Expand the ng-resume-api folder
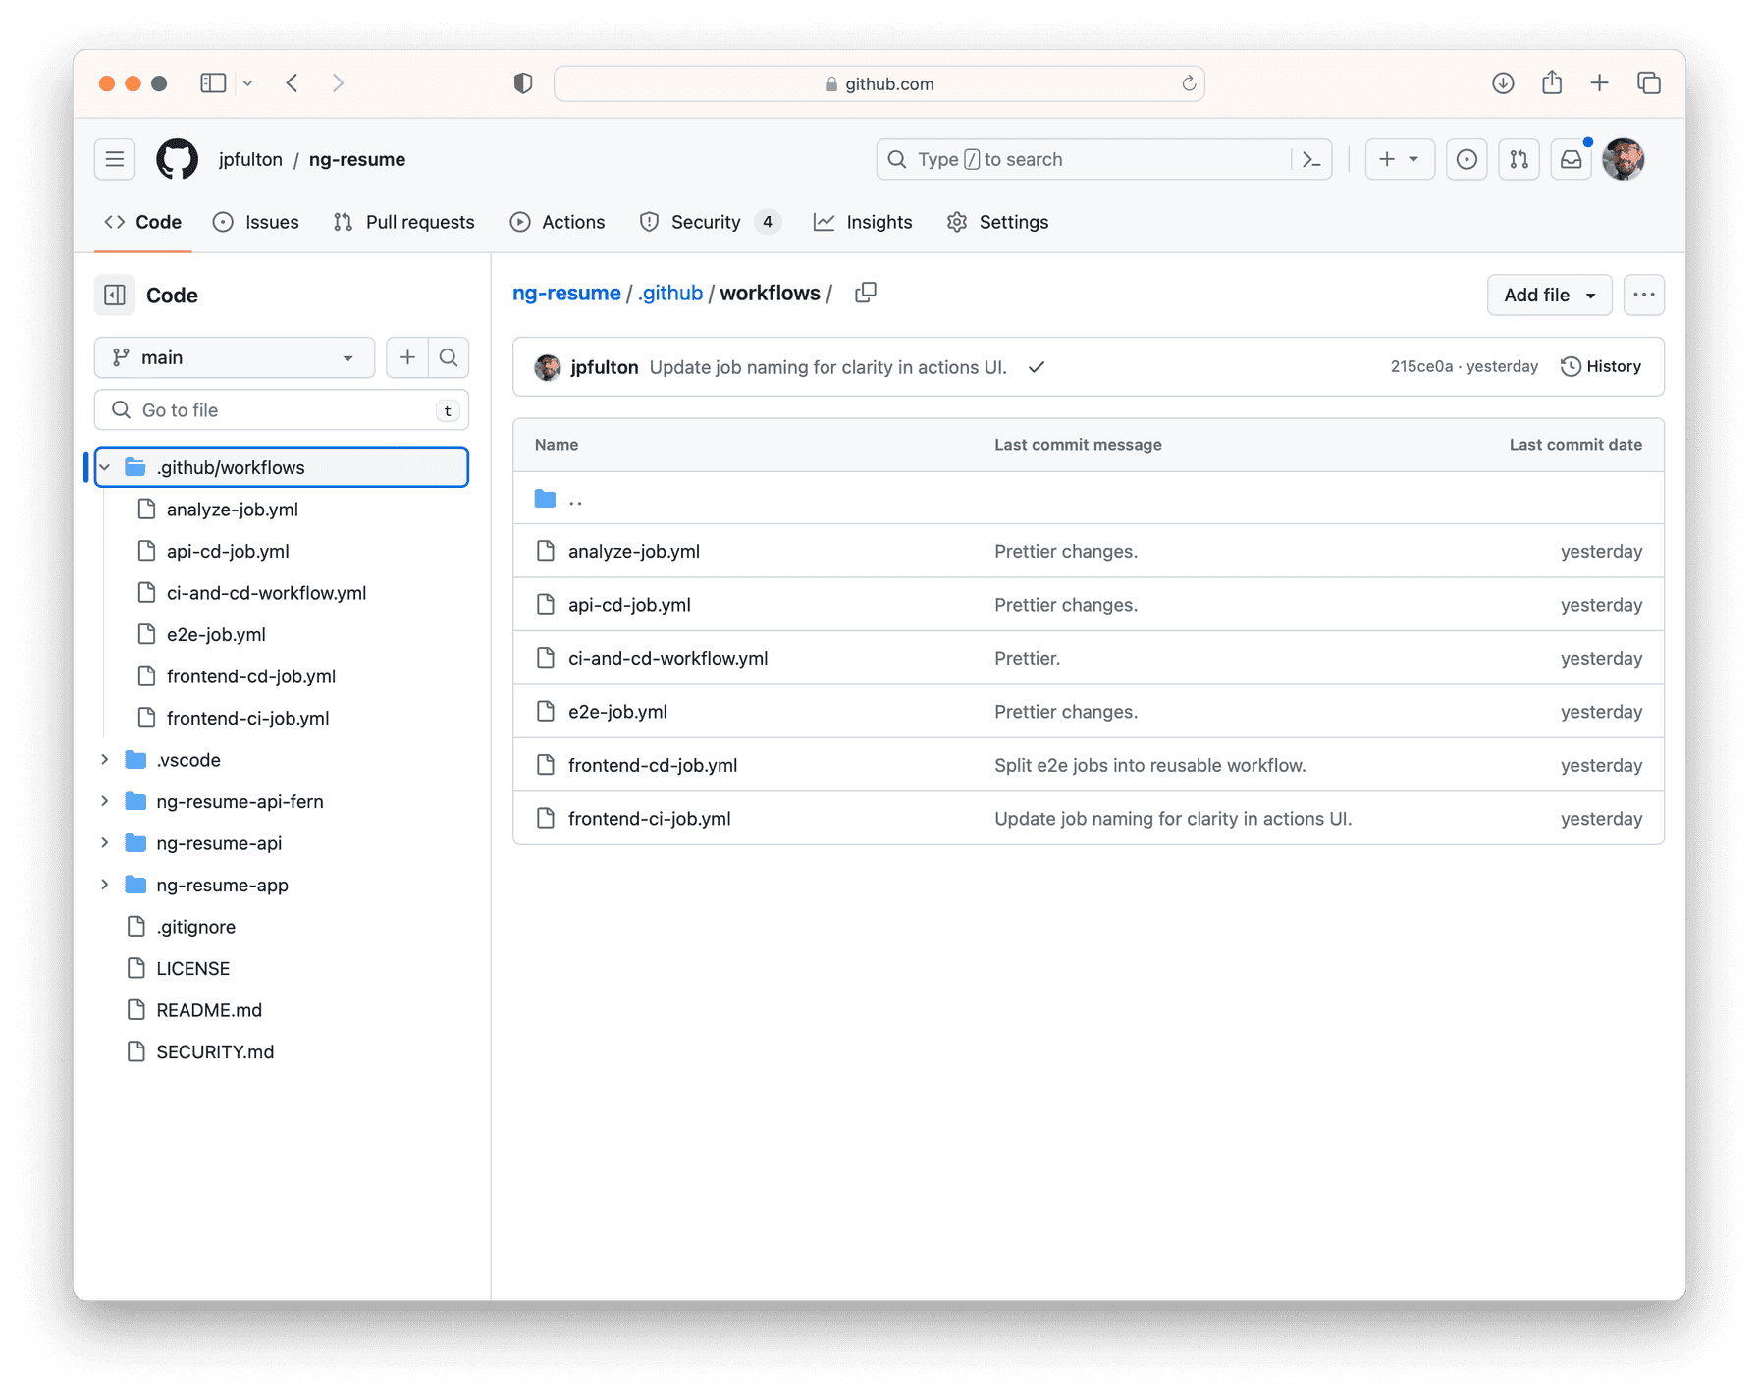Viewport: 1759px width, 1397px height. (105, 843)
